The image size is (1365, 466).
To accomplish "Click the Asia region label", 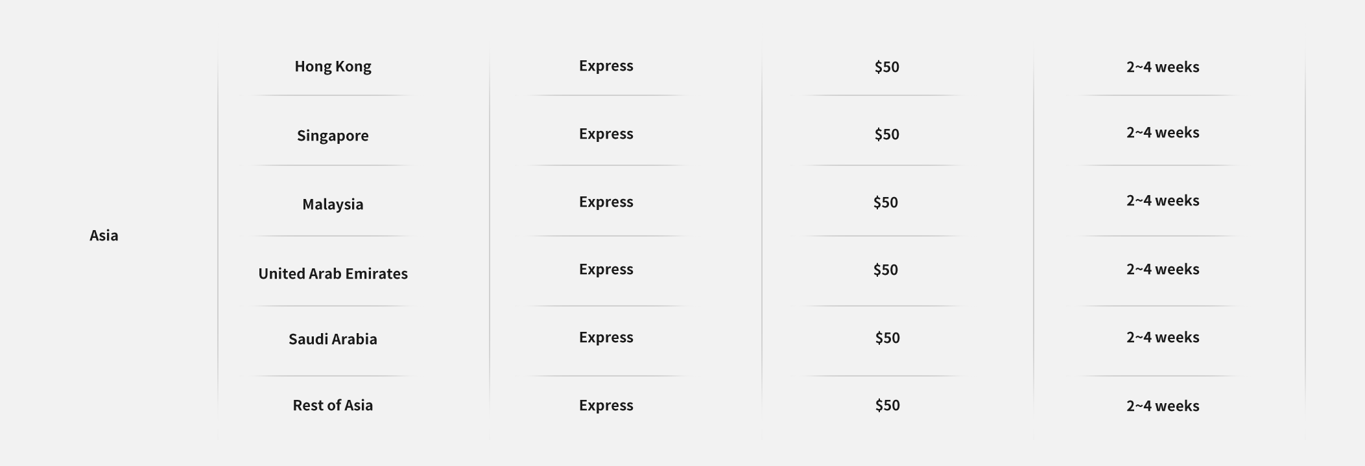I will [104, 235].
